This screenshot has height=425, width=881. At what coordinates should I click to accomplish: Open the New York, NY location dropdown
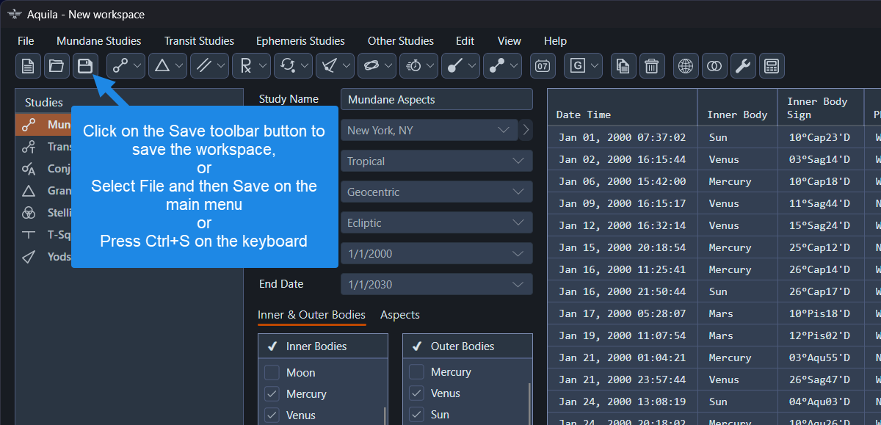point(429,131)
